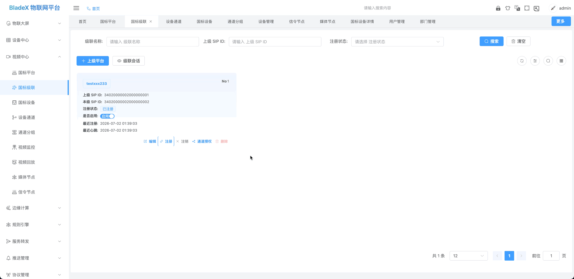Open 国标设备 in sidebar
574x279 pixels.
pos(34,102)
